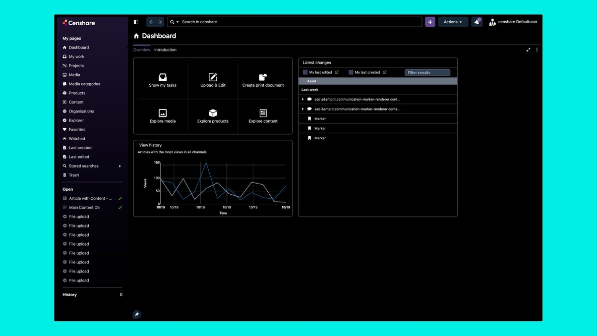This screenshot has width=597, height=336.
Task: Uncheck the My last created checkbox
Action: click(x=349, y=72)
